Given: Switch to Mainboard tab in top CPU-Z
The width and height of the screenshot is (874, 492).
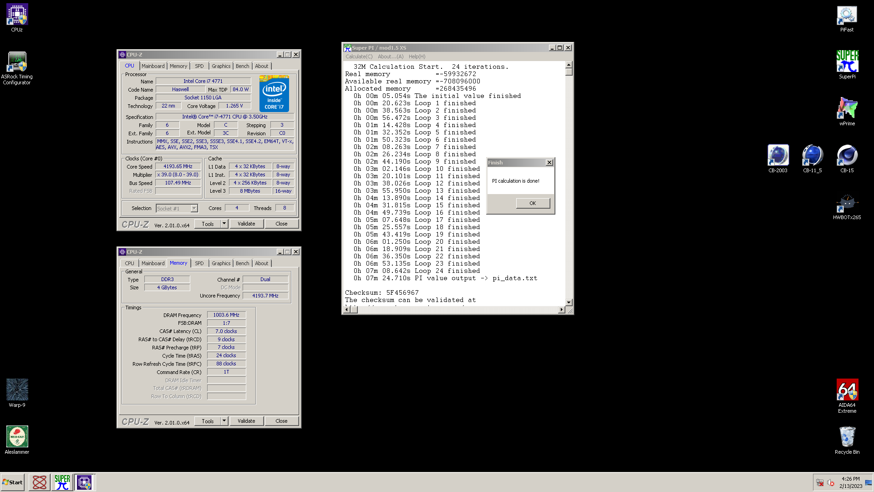Looking at the screenshot, I should 153,66.
